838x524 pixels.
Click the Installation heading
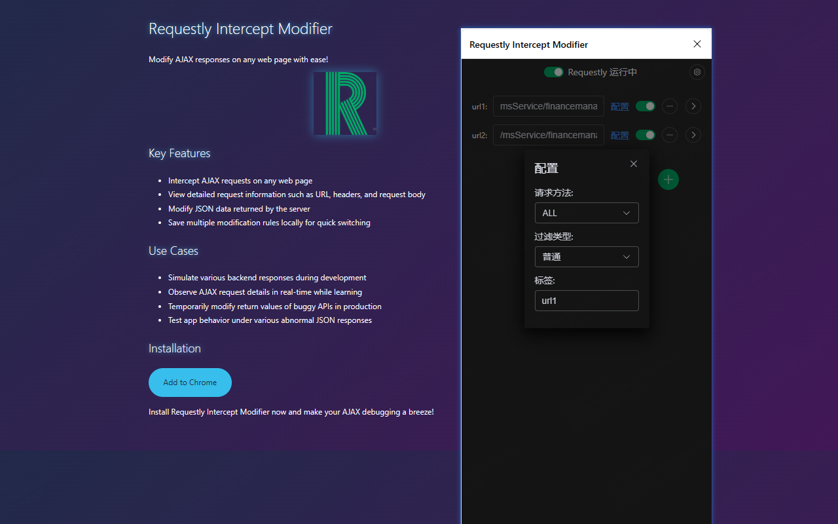(175, 348)
